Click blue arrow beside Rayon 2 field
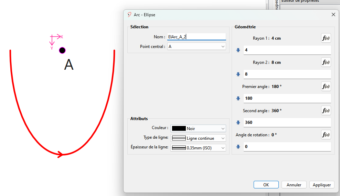The height and width of the screenshot is (196, 340). tap(238, 74)
